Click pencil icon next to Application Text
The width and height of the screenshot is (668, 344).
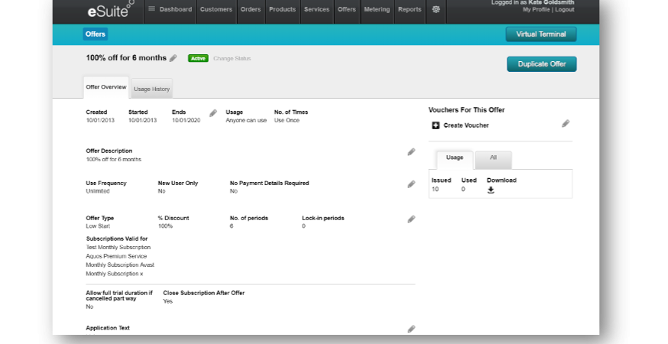(411, 329)
